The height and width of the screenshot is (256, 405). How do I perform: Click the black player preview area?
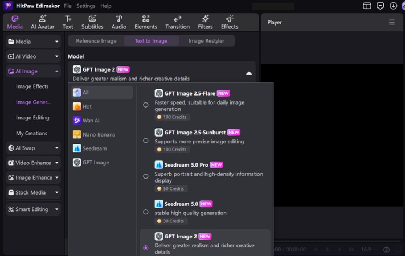[333, 135]
